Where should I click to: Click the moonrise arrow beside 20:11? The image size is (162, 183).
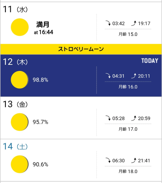134,76
